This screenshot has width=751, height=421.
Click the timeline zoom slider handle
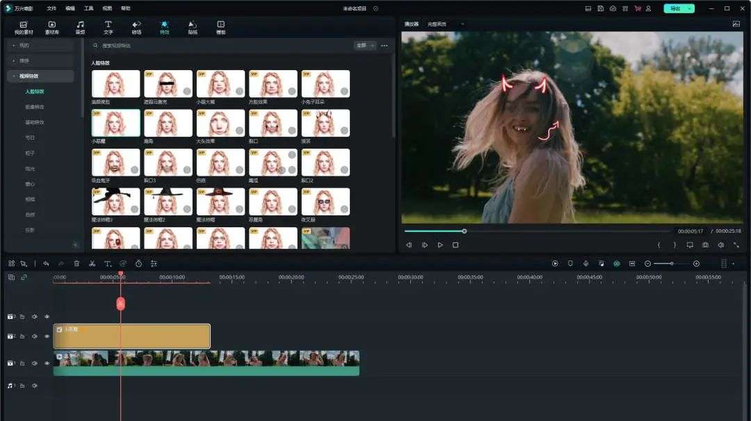(x=672, y=264)
